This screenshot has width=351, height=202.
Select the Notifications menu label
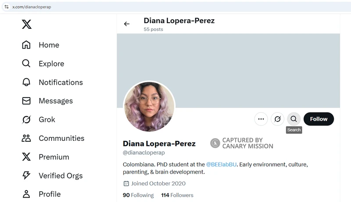[x=61, y=82]
